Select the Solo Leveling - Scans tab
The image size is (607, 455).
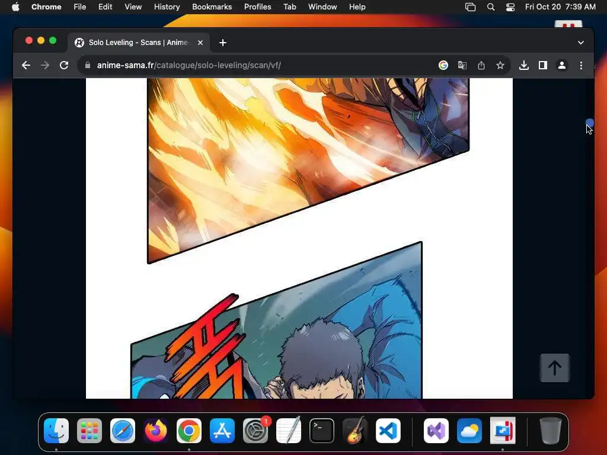pos(139,43)
